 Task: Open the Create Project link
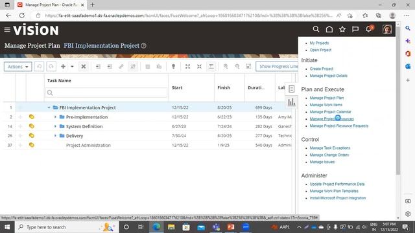(322, 69)
